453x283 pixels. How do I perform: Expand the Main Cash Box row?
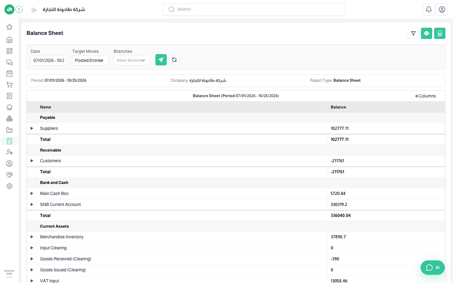(32, 193)
